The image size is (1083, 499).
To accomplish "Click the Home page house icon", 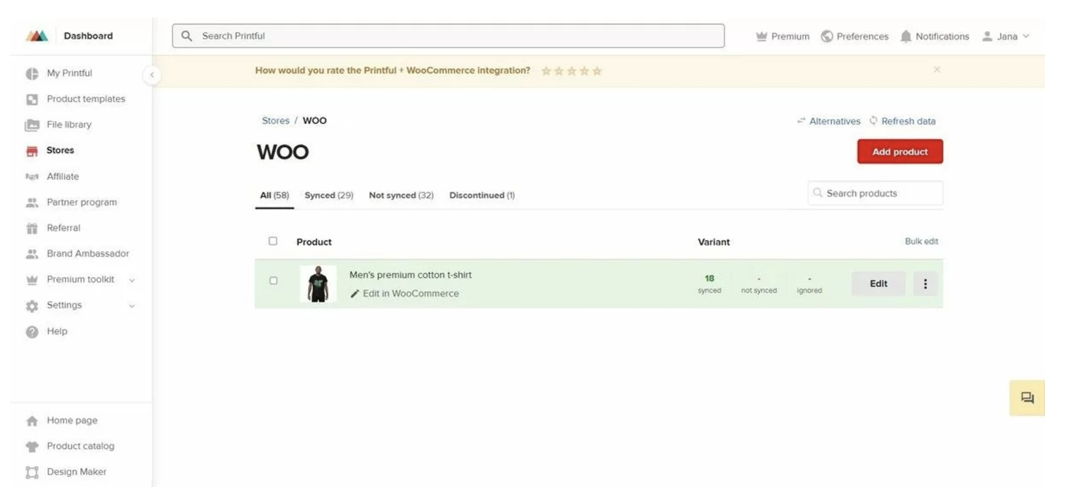I will 32,421.
